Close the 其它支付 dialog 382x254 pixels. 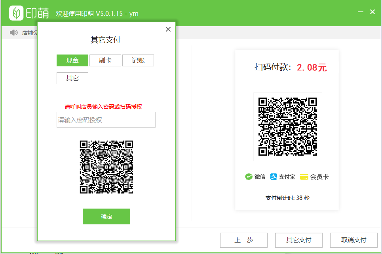(168, 29)
